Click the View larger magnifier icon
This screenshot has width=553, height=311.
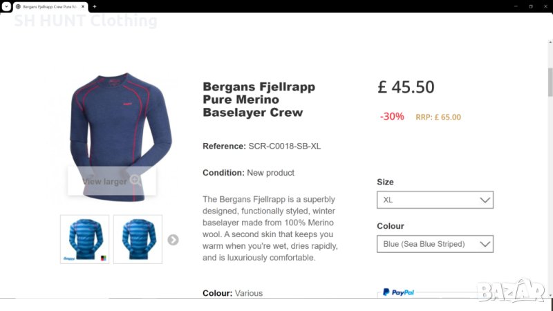[x=135, y=180]
